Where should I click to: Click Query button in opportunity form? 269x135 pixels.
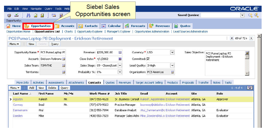pos(55,44)
